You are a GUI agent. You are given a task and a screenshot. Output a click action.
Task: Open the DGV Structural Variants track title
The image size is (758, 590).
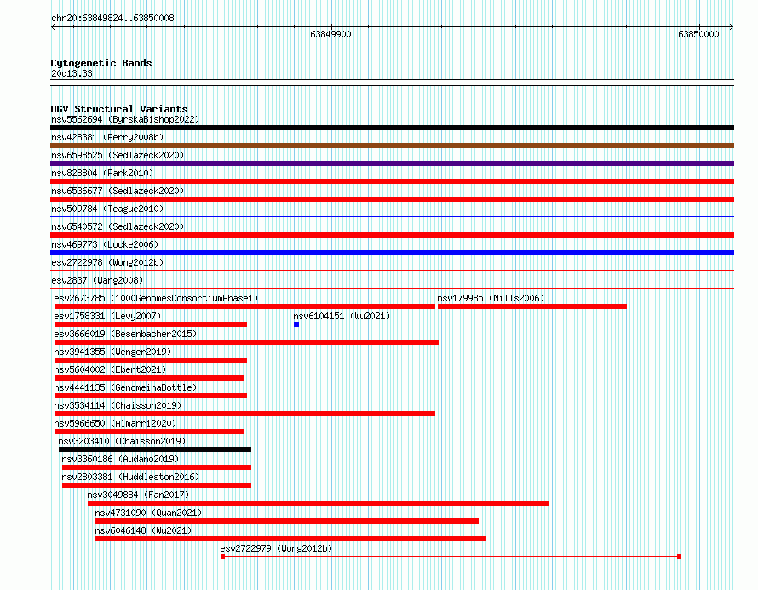(x=119, y=109)
